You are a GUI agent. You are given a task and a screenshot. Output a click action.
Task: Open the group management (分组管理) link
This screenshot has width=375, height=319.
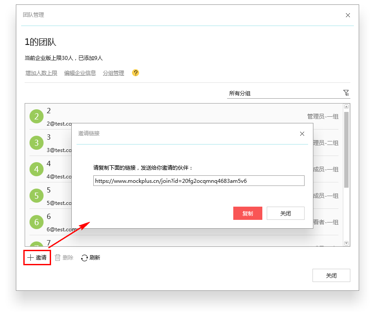click(114, 73)
